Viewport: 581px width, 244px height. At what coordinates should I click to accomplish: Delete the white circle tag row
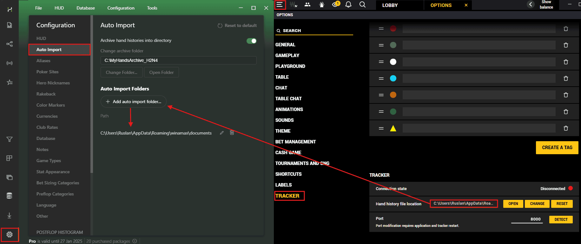pos(566,62)
